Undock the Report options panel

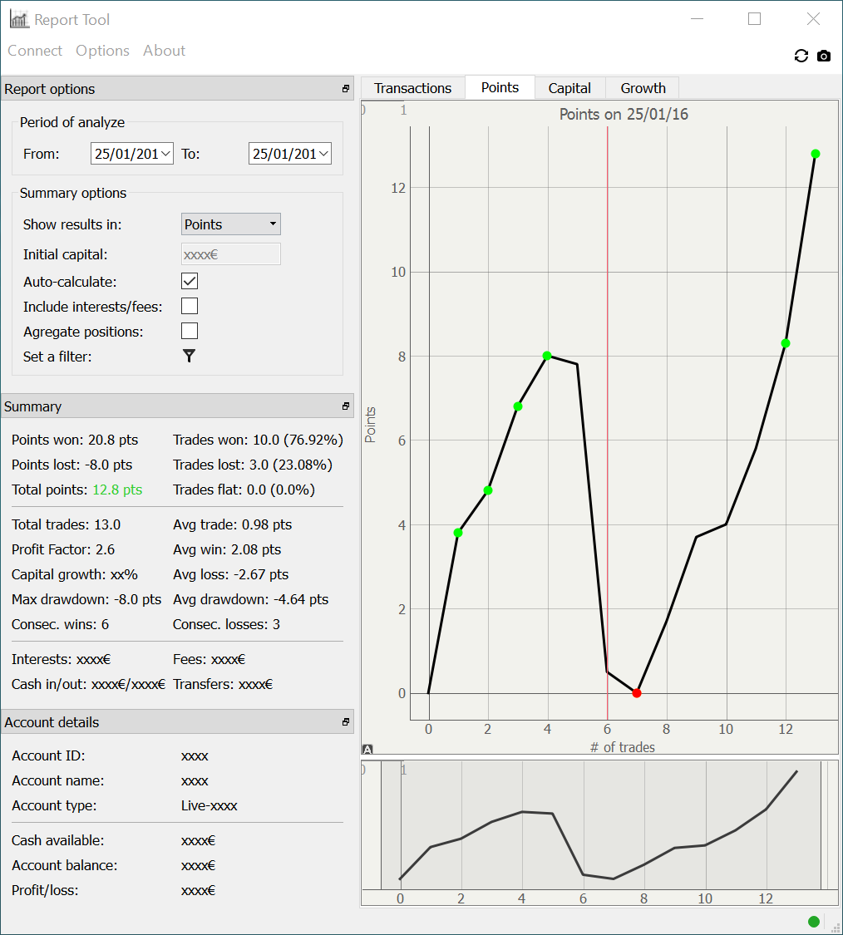[x=346, y=89]
